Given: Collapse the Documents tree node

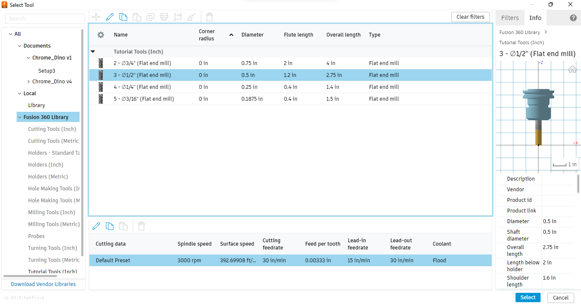Looking at the screenshot, I should click(20, 46).
